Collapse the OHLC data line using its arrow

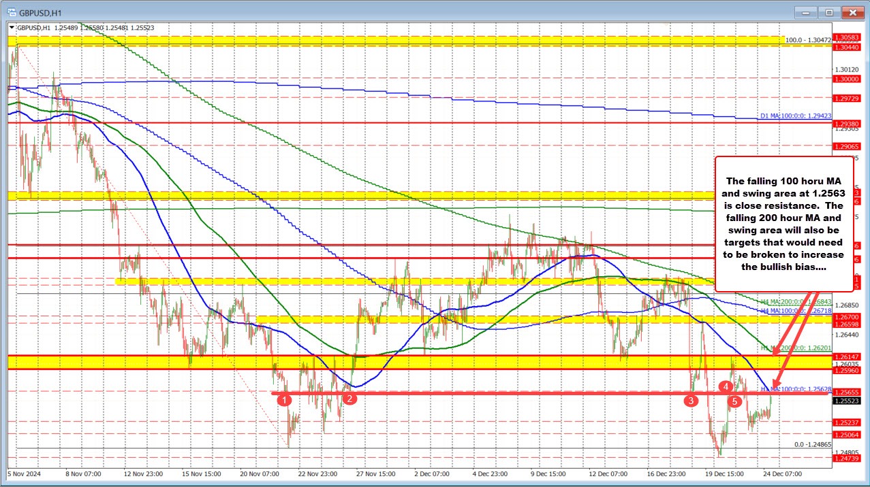(10, 28)
